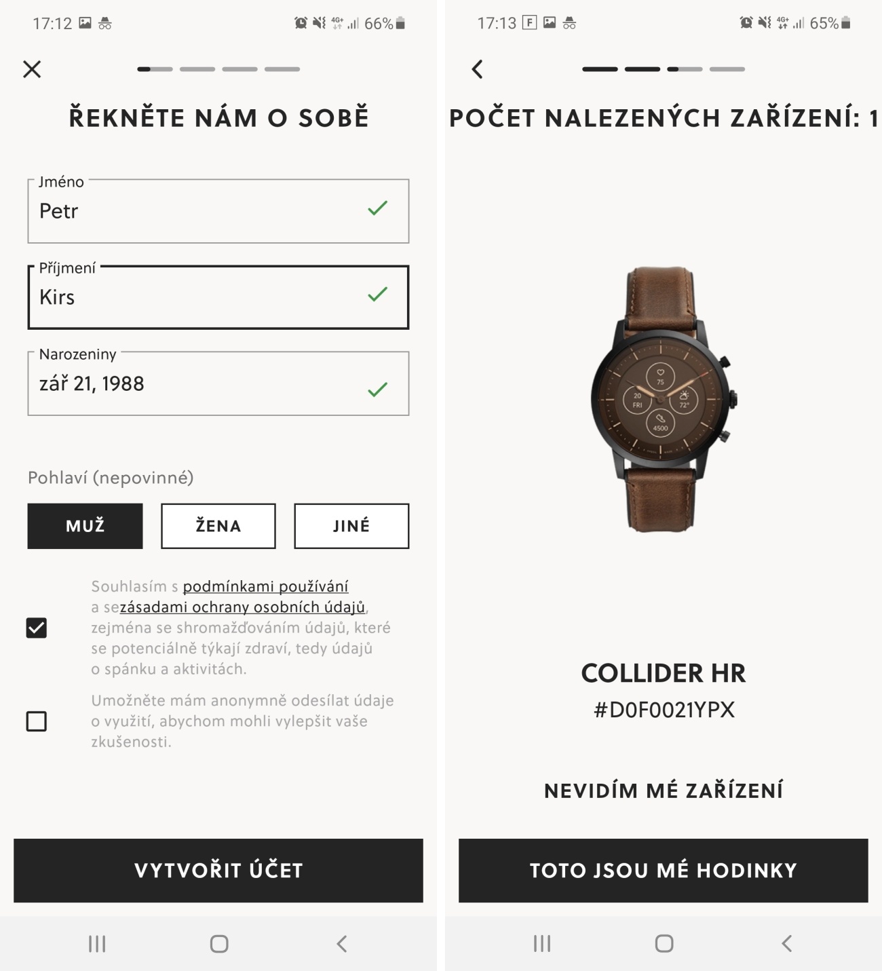Select ŽENA gender option
The image size is (882, 971).
coord(218,526)
